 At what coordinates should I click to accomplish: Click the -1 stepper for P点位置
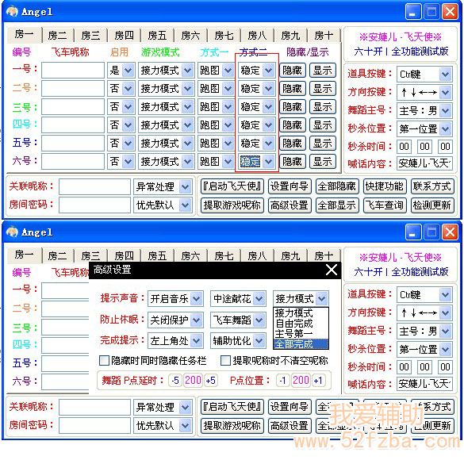283,380
